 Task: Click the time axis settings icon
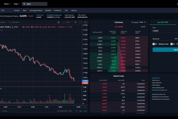(x=85, y=107)
